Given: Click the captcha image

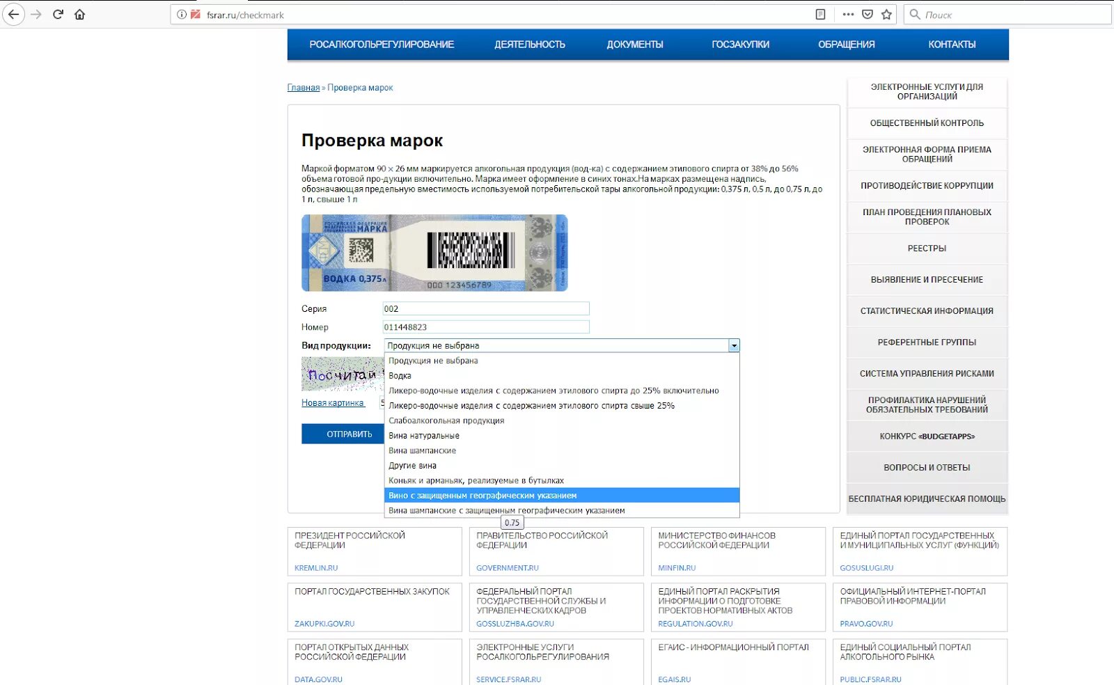Looking at the screenshot, I should (x=343, y=375).
